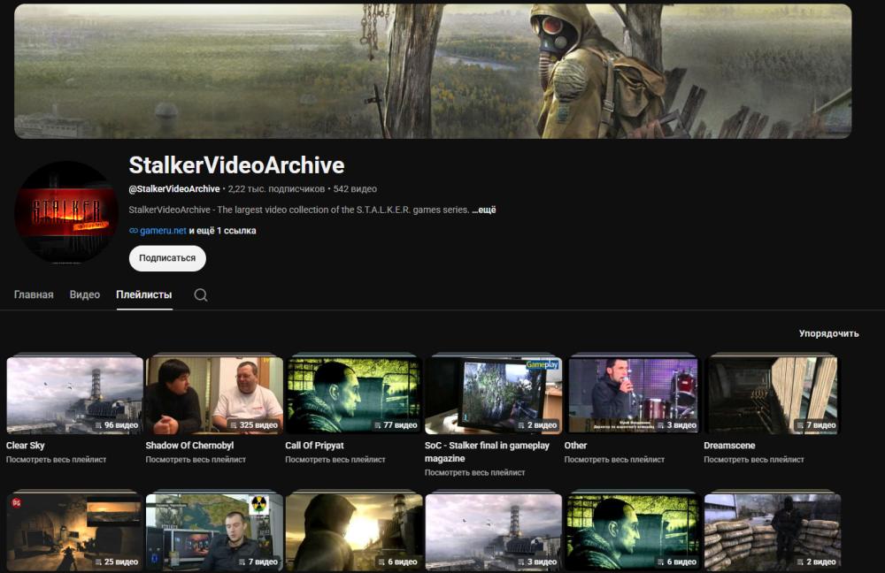Image resolution: width=885 pixels, height=573 pixels.
Task: Click the Clear Sky playlist title
Action: pyautogui.click(x=26, y=446)
